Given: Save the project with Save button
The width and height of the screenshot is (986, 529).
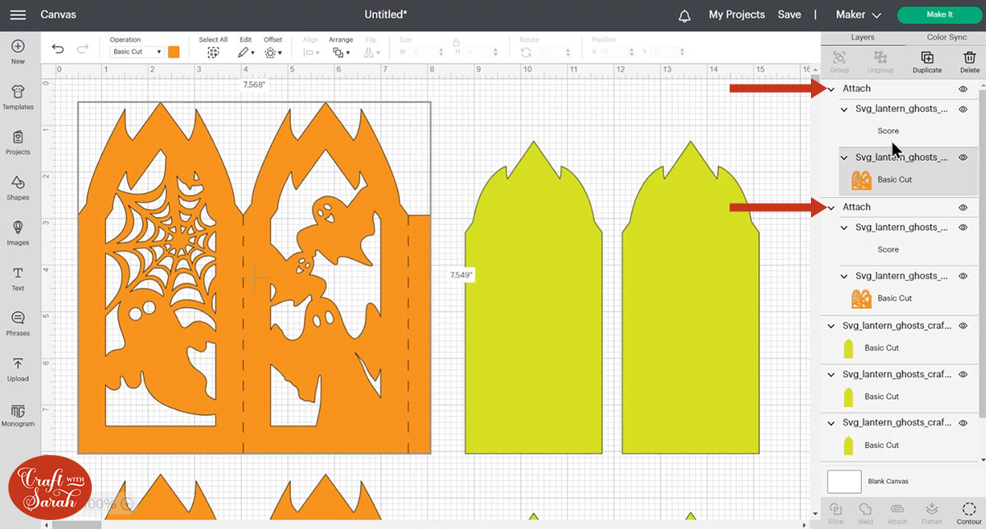Looking at the screenshot, I should tap(789, 15).
